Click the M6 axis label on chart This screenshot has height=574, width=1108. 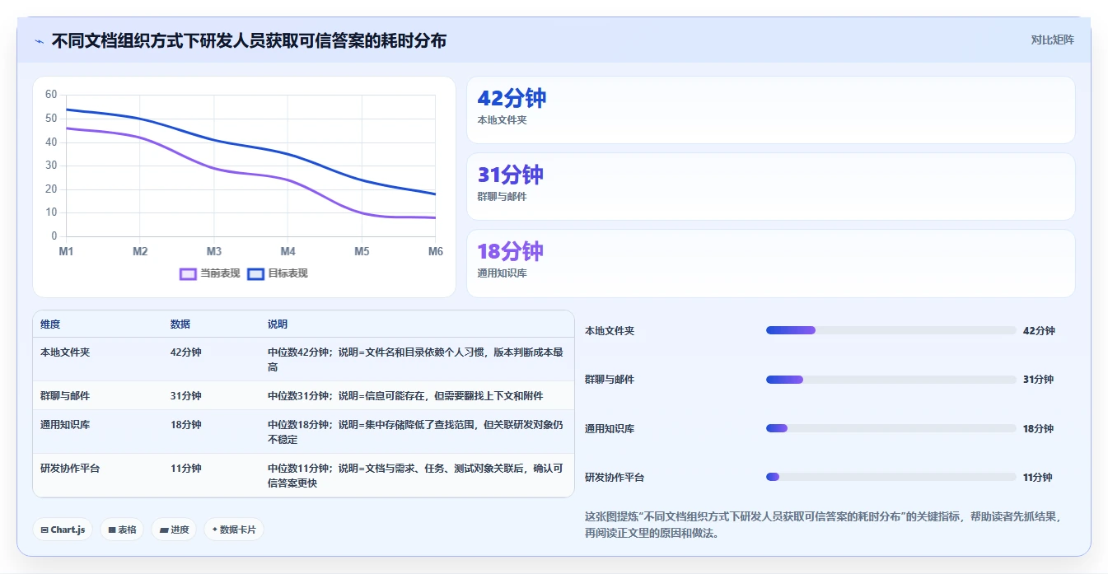(x=435, y=251)
